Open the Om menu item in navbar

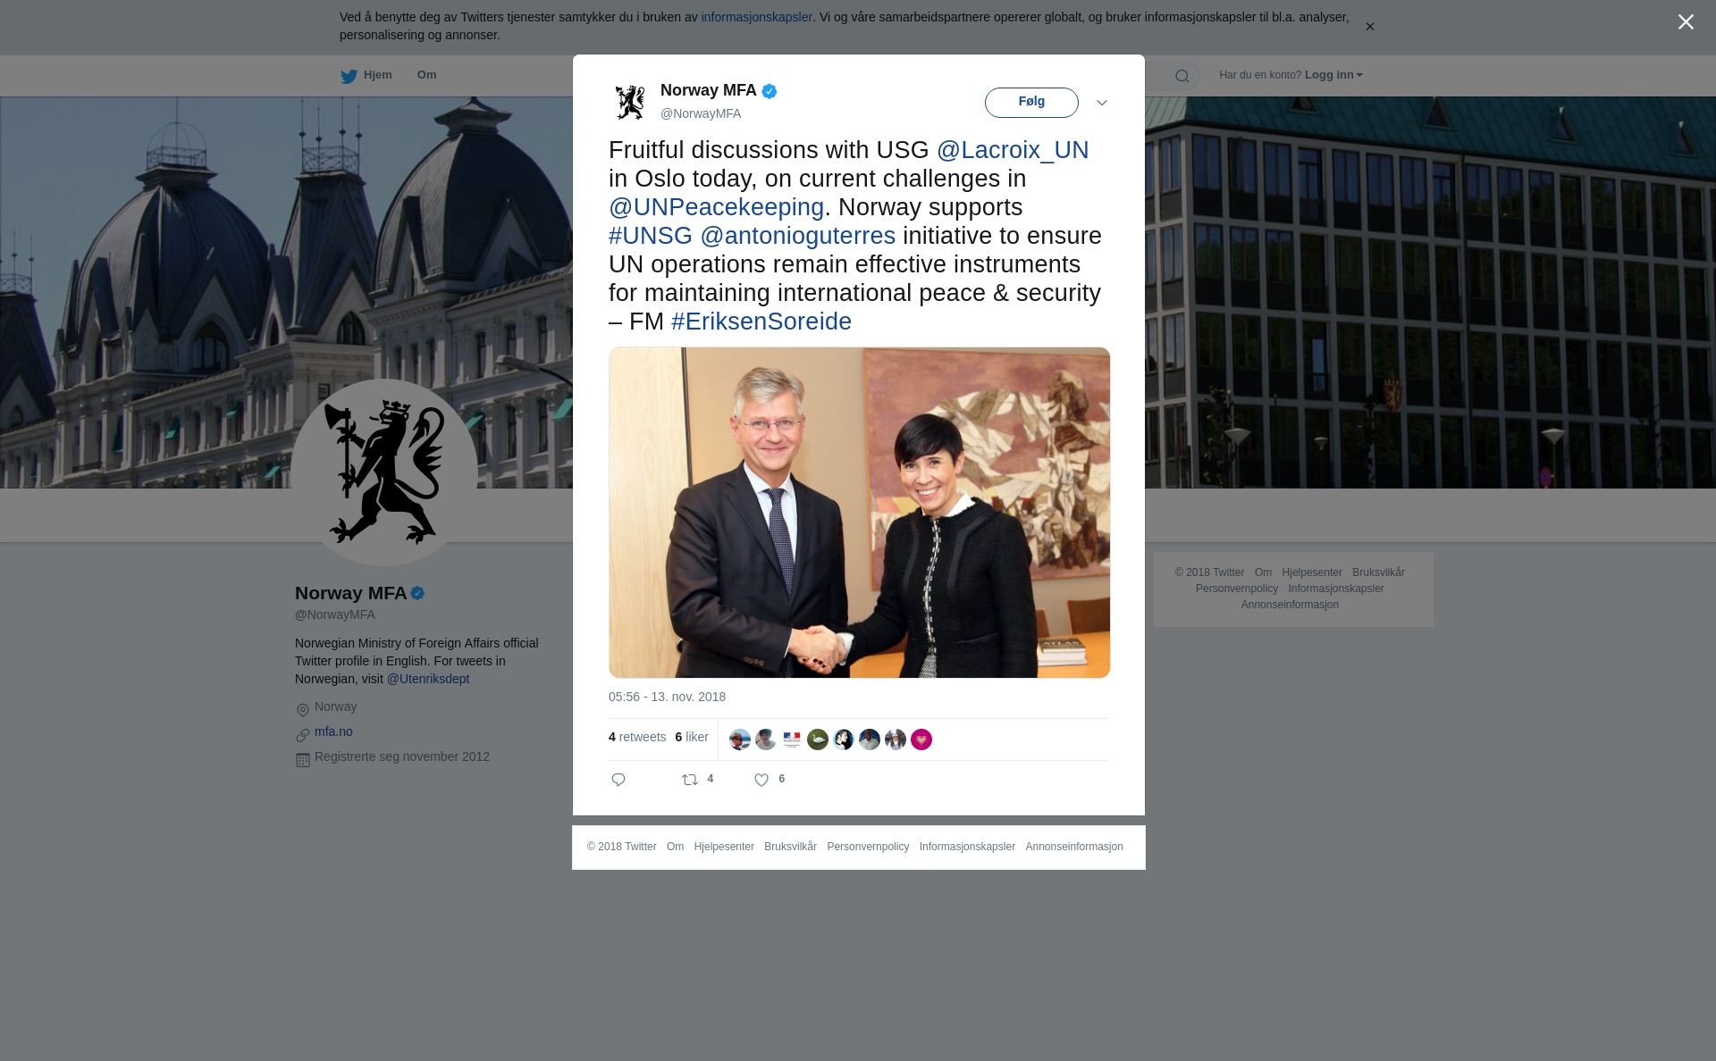point(426,75)
